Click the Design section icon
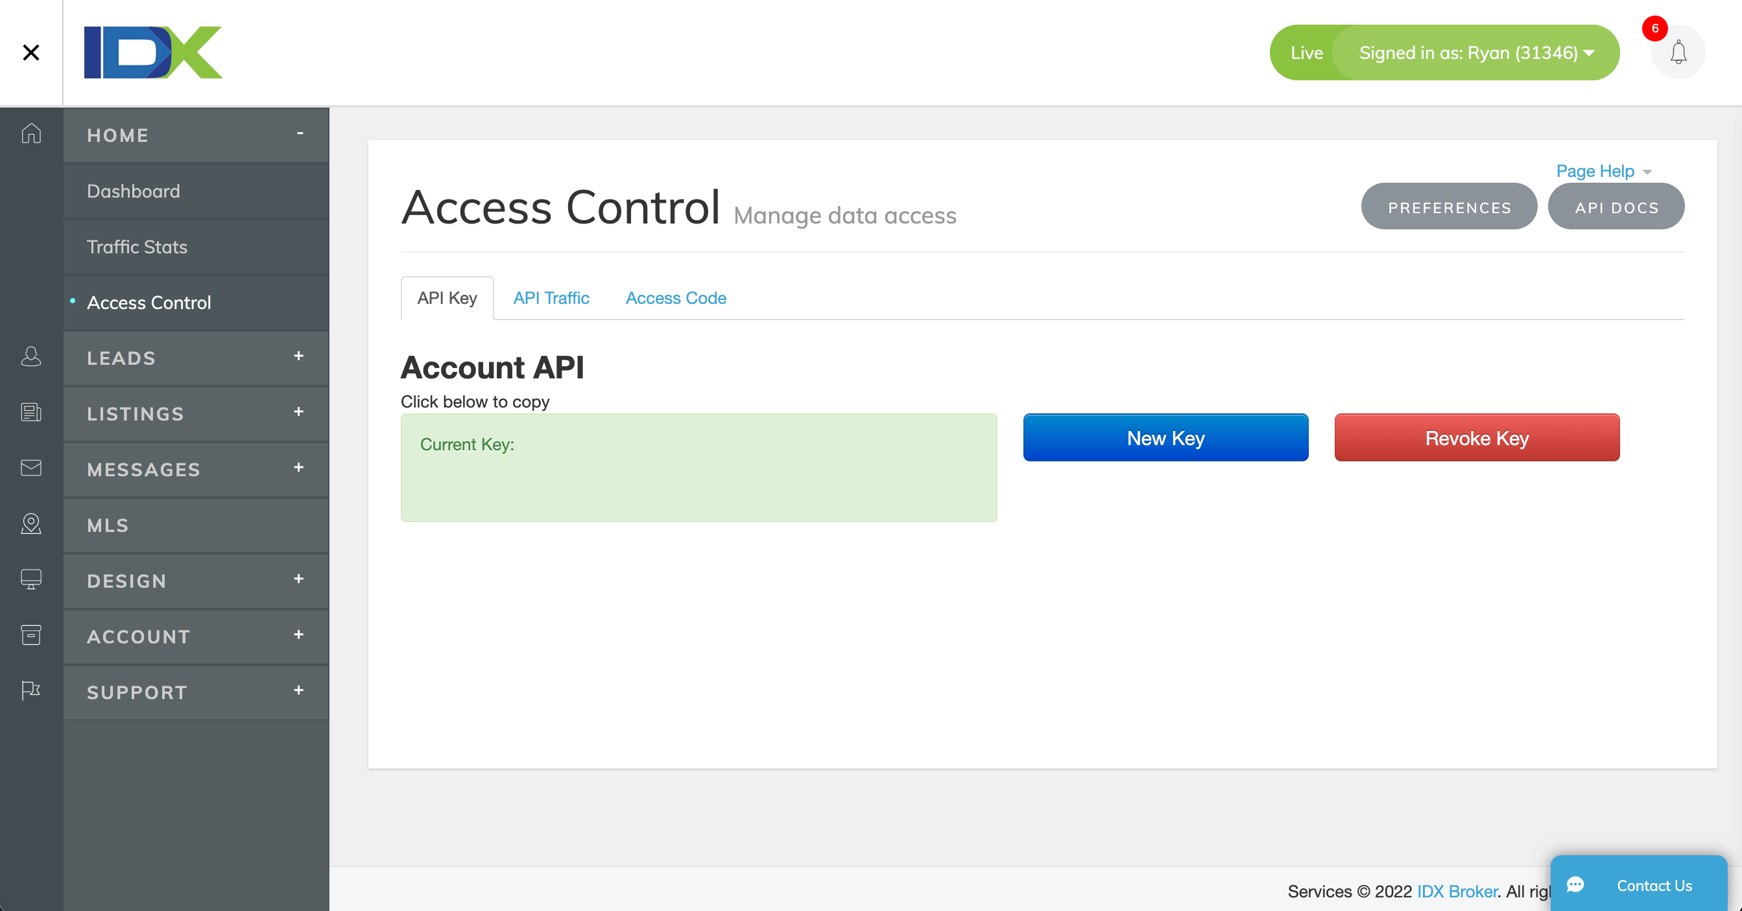The height and width of the screenshot is (911, 1742). point(30,579)
